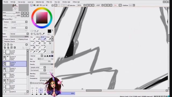This screenshot has height=97, width=172.
Task: Select the Pen tool
Action: pyautogui.click(x=33, y=38)
